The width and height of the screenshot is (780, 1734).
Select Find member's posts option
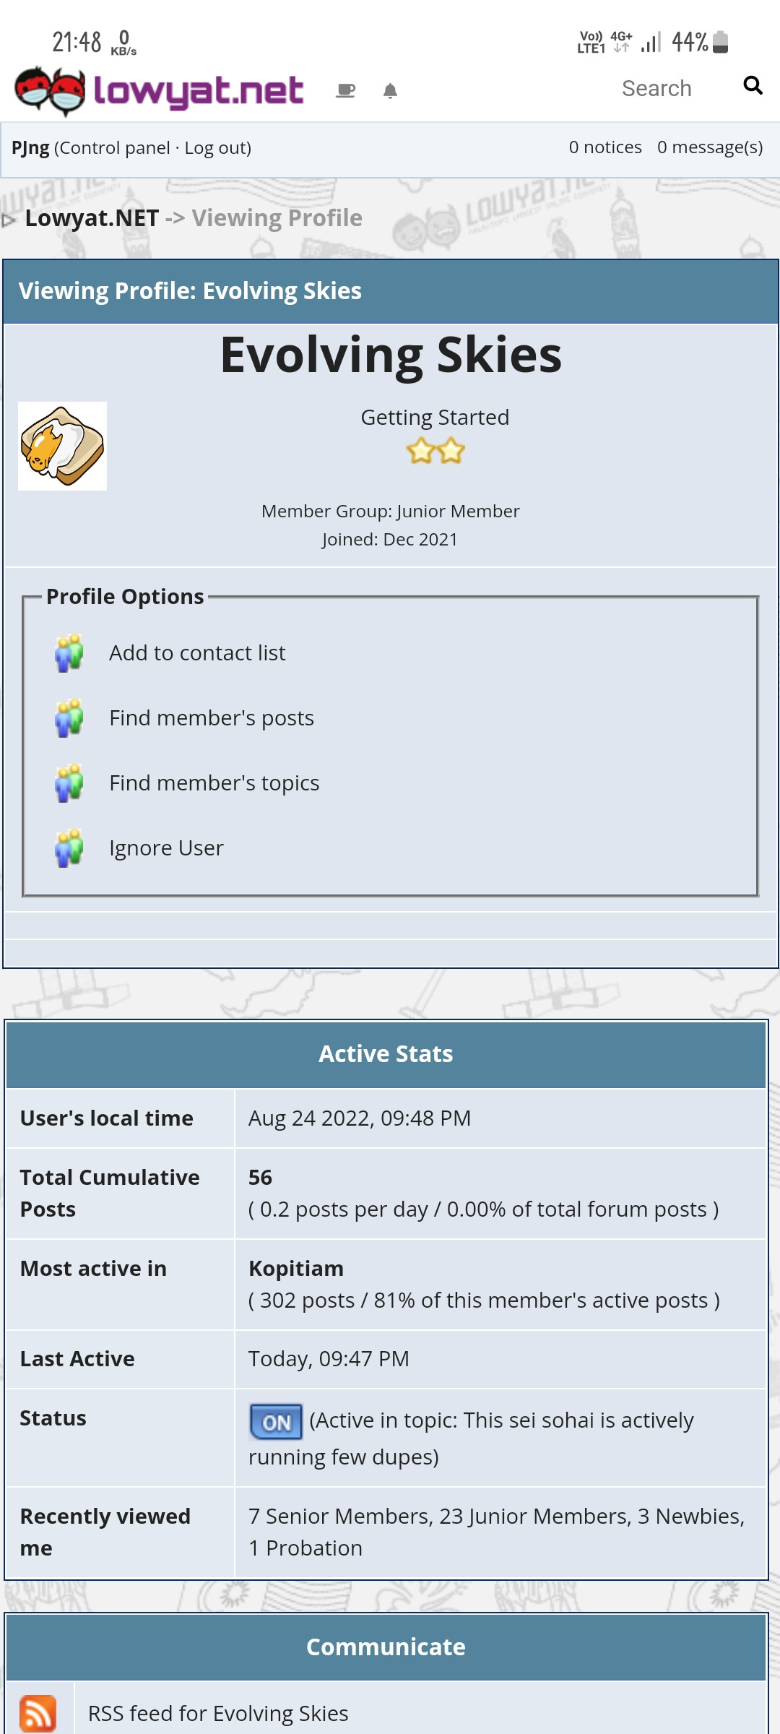(212, 718)
